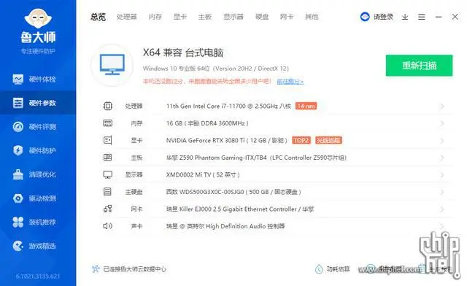Click the Z590 Phantom Gaming-ITX/TB4 text
This screenshot has height=286, width=467.
(256, 158)
